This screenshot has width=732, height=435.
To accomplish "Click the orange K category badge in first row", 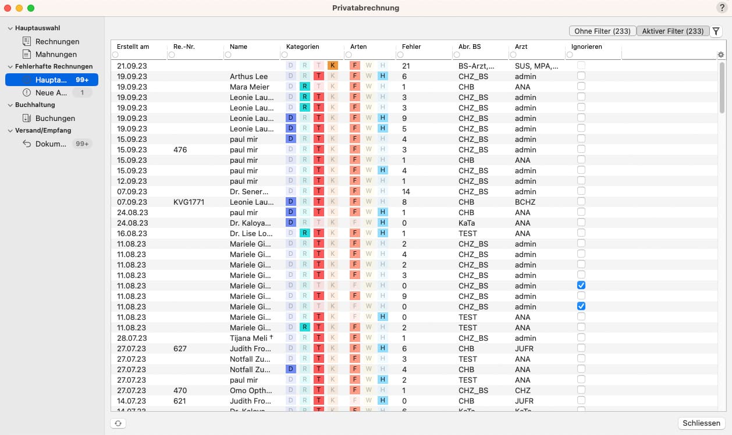I will [x=332, y=66].
